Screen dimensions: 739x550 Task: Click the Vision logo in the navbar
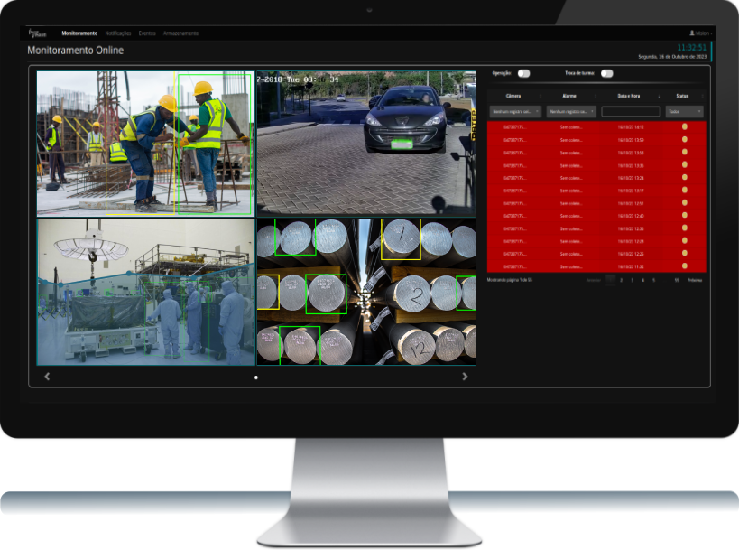click(37, 33)
